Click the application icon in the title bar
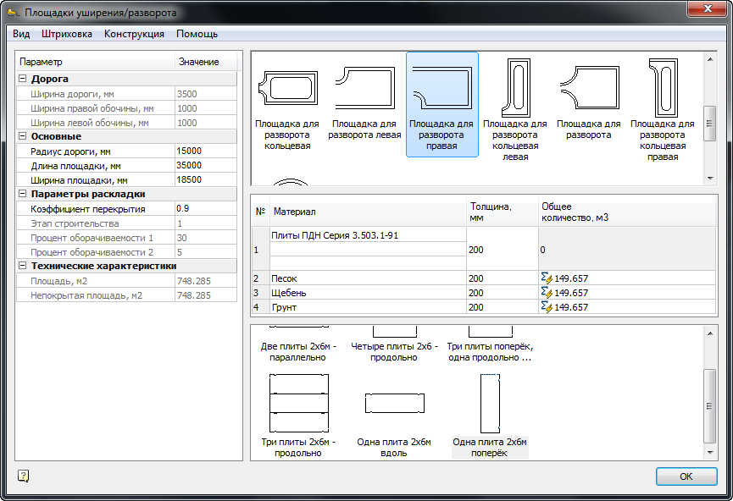The width and height of the screenshot is (733, 501). (14, 13)
